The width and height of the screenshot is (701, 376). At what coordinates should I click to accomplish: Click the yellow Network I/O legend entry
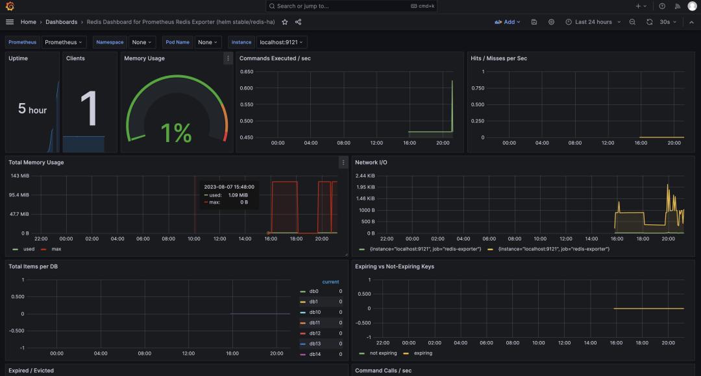coord(554,249)
